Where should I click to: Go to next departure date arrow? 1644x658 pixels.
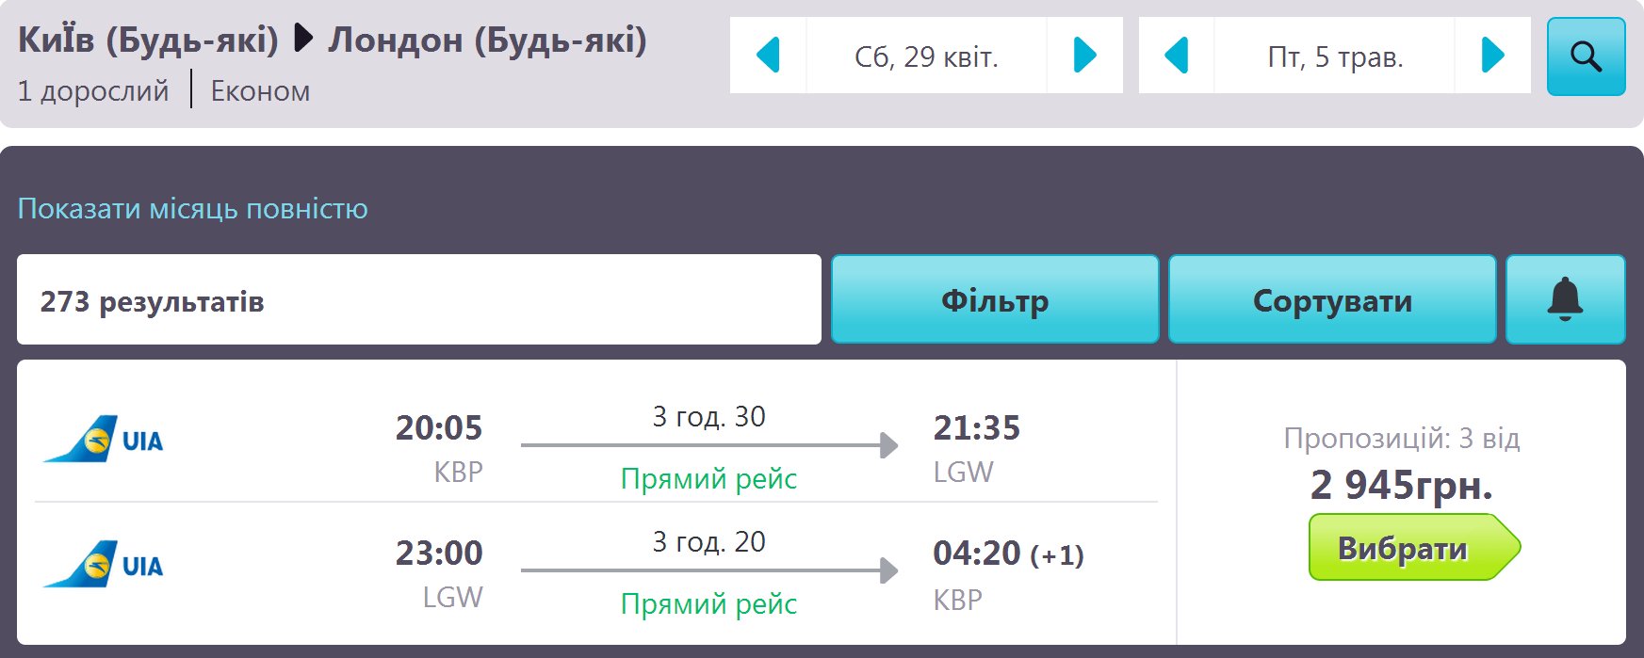pos(1085,56)
